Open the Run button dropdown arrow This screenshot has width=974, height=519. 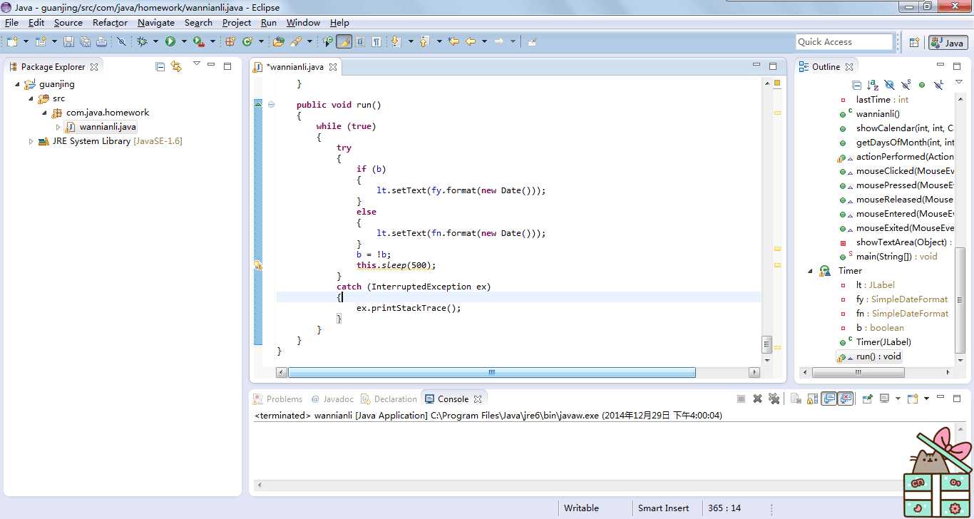(184, 42)
